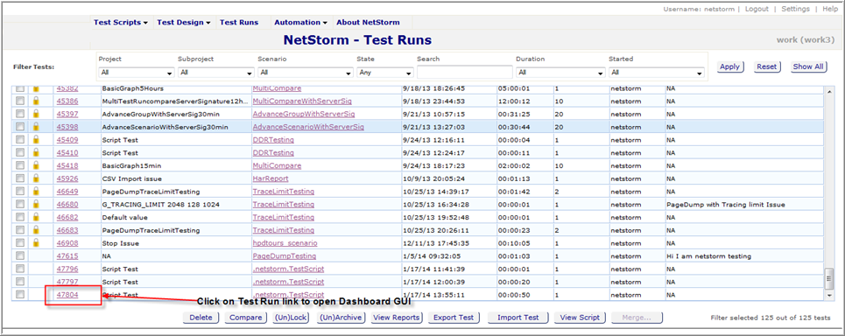
Task: Open test run 47804 link
Action: 67,295
